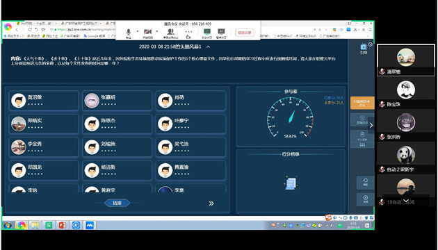Viewport: 438px width, 250px height.
Task: Select student card 张嘉明
Action: pos(117,101)
